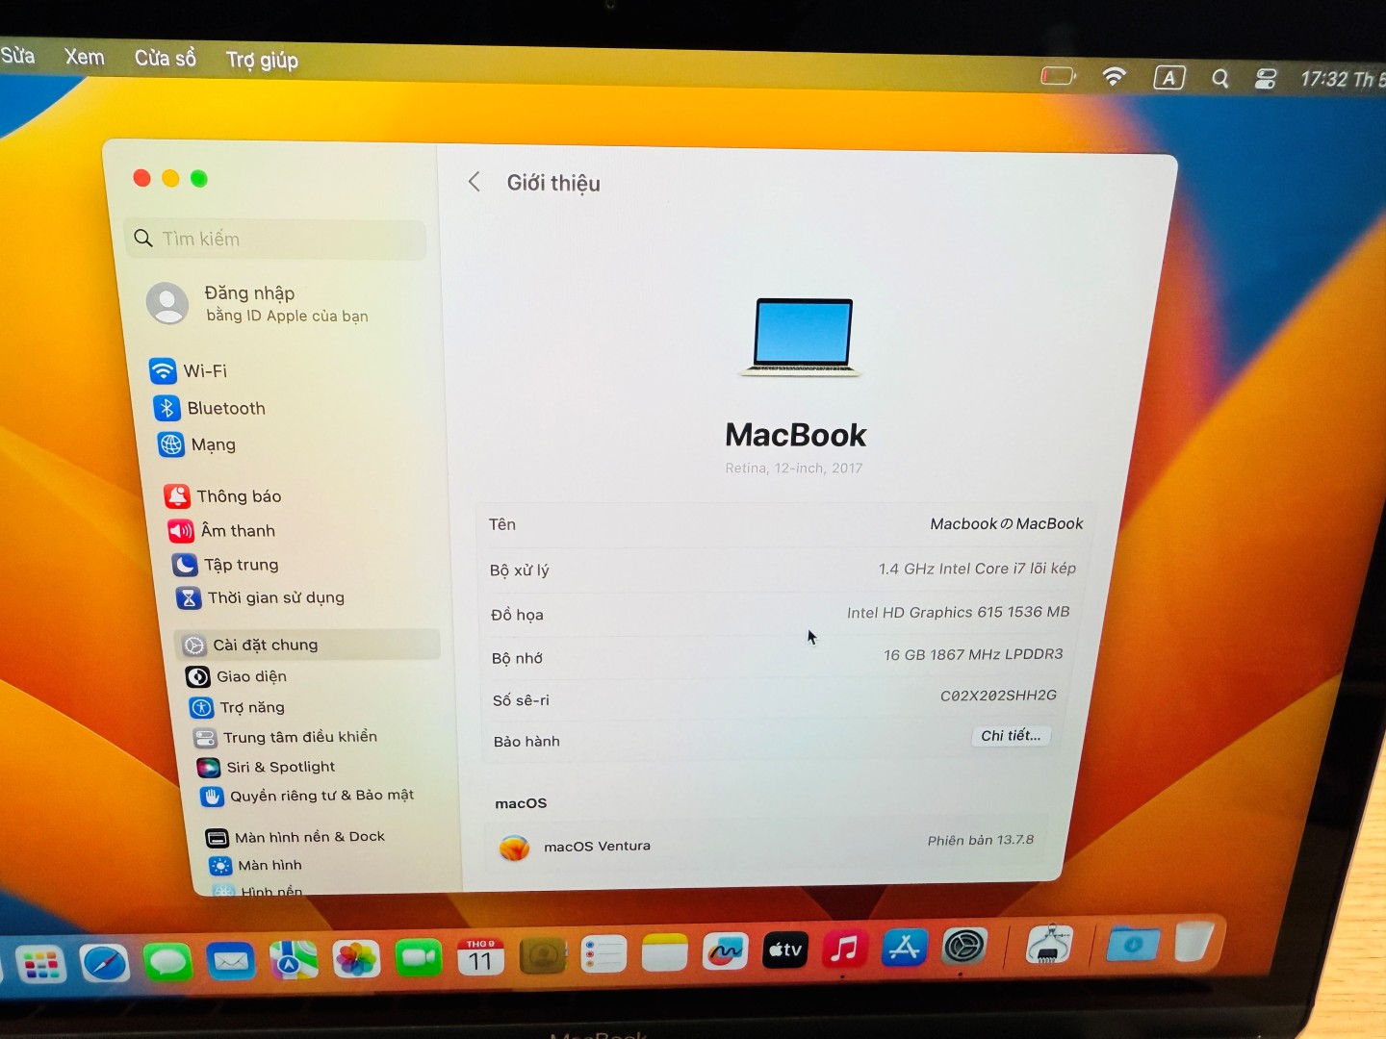Open the Cửa sổ menu
Viewport: 1386px width, 1039px height.
coord(165,58)
